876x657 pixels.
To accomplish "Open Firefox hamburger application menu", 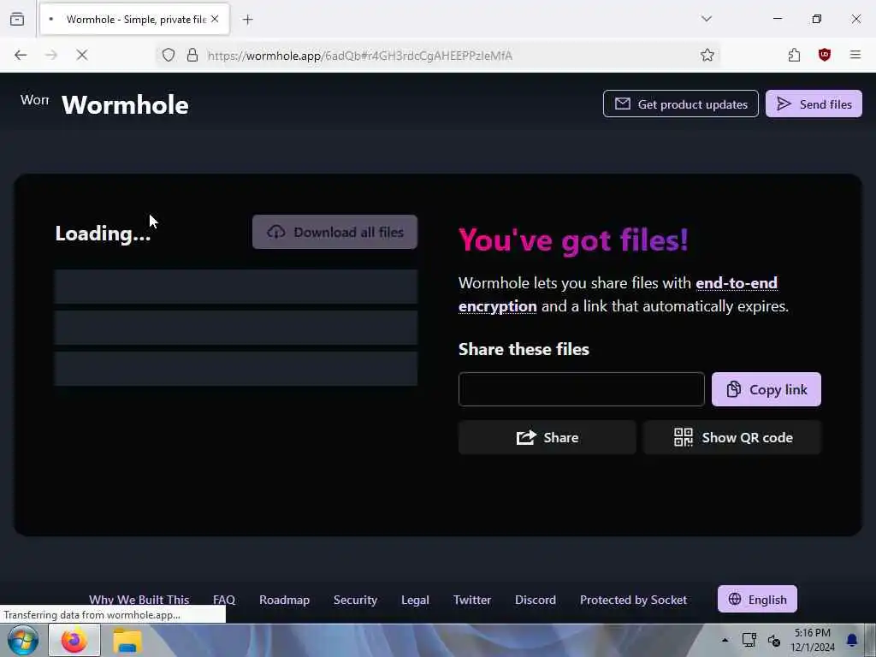I will point(855,55).
